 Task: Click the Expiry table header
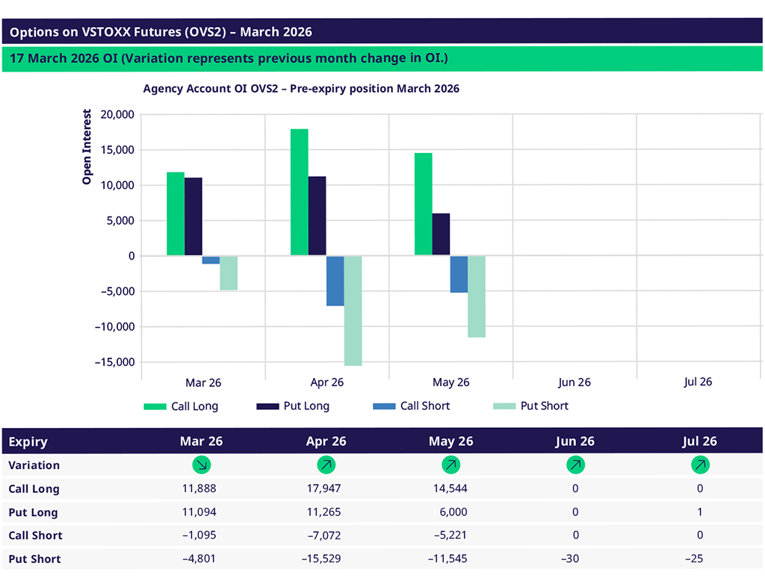pos(28,441)
